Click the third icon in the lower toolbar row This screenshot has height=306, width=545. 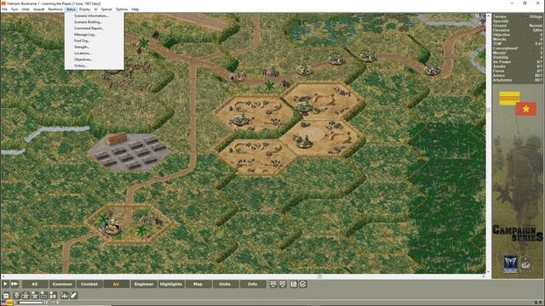tap(26, 296)
